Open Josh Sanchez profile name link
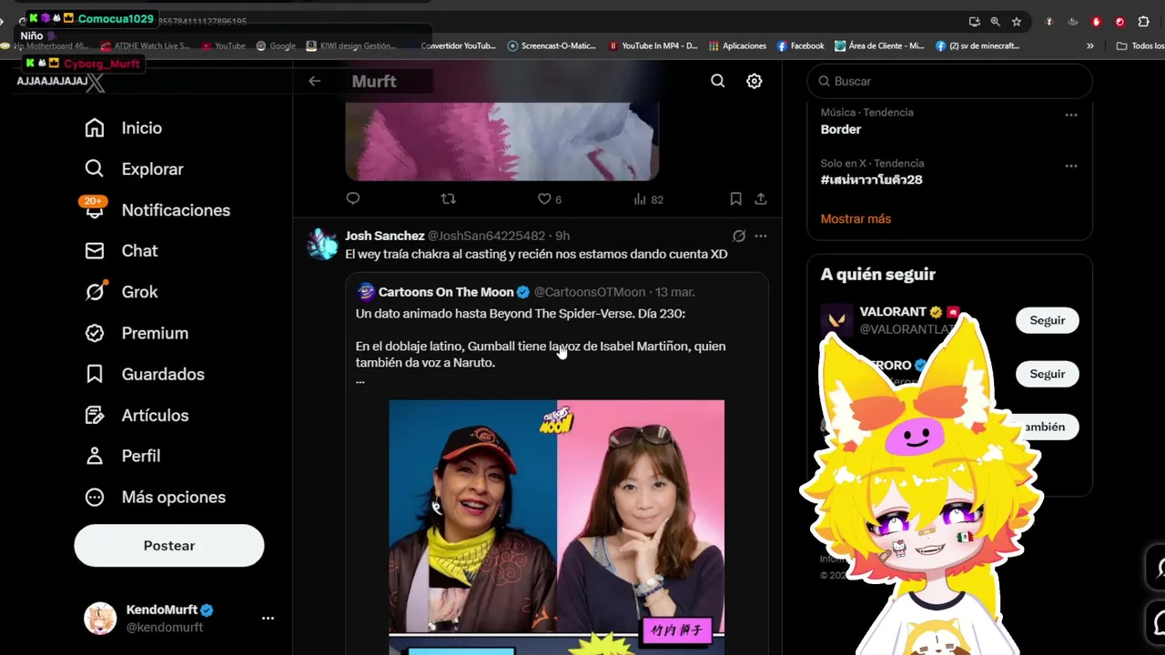Screen dimensions: 1165x655 [384, 236]
